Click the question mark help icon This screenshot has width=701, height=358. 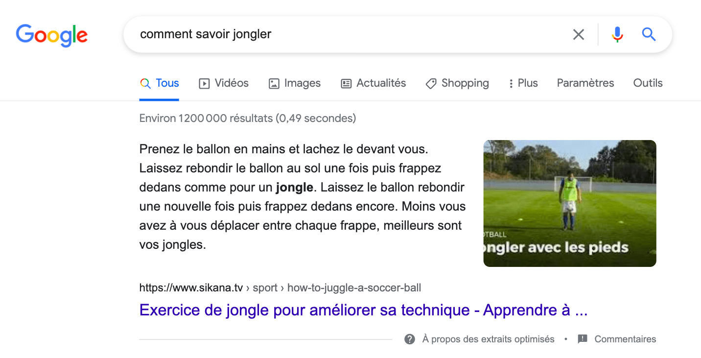pos(410,339)
